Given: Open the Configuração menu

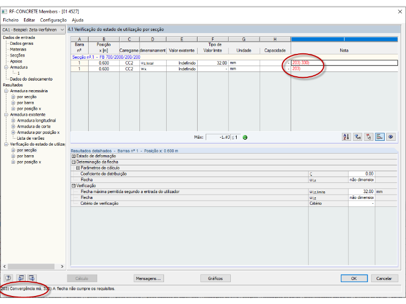Looking at the screenshot, I should [x=53, y=20].
